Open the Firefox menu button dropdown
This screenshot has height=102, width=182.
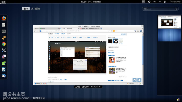click(x=36, y=28)
